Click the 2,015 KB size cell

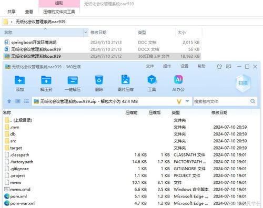pos(191,43)
